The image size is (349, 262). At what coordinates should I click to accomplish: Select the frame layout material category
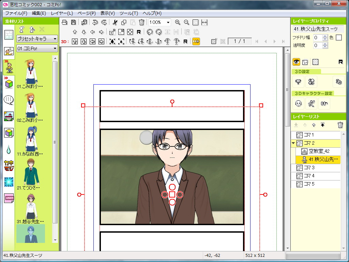click(9, 35)
